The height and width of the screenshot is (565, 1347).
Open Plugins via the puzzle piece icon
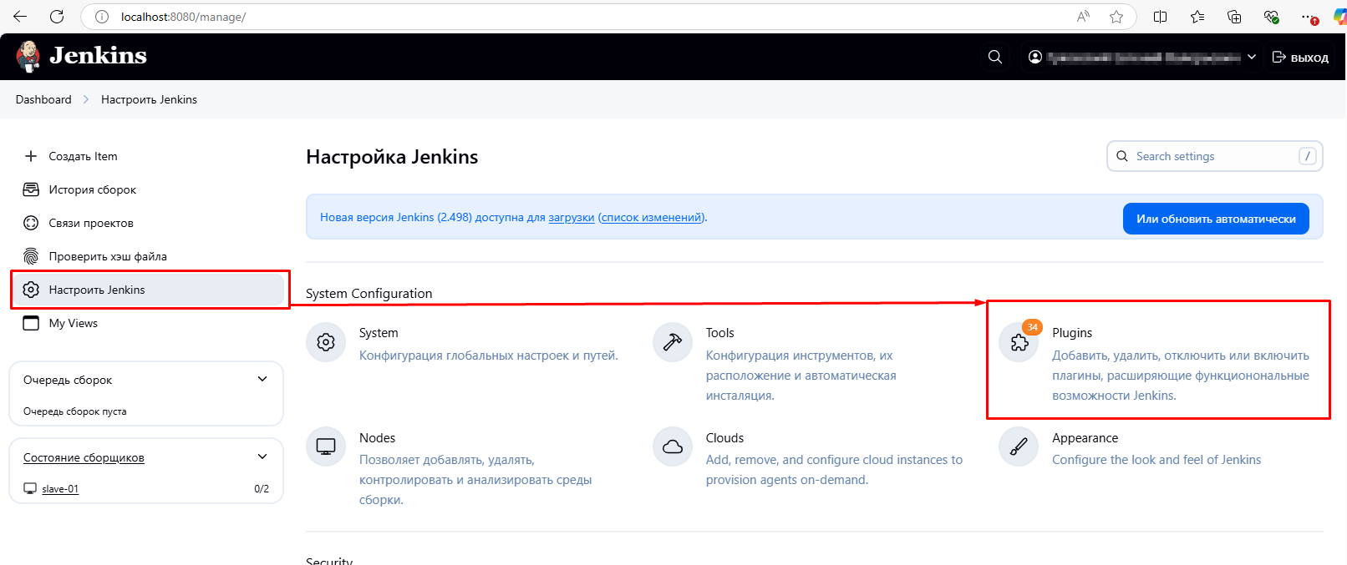[x=1019, y=342]
